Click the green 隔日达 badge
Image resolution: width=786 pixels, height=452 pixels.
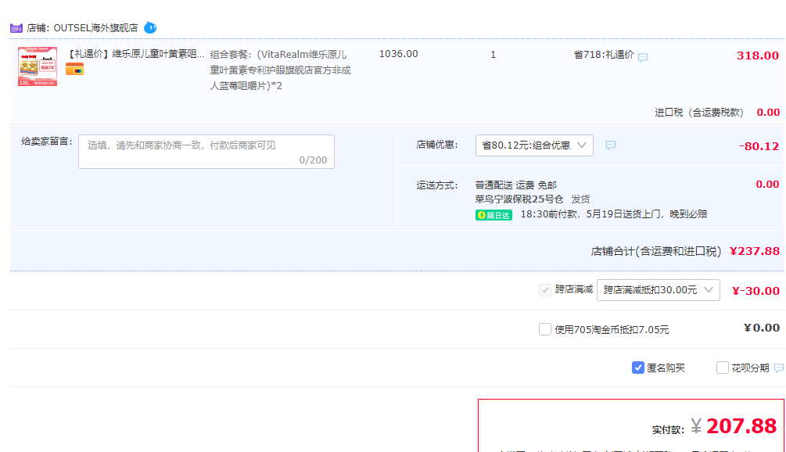[x=493, y=215]
